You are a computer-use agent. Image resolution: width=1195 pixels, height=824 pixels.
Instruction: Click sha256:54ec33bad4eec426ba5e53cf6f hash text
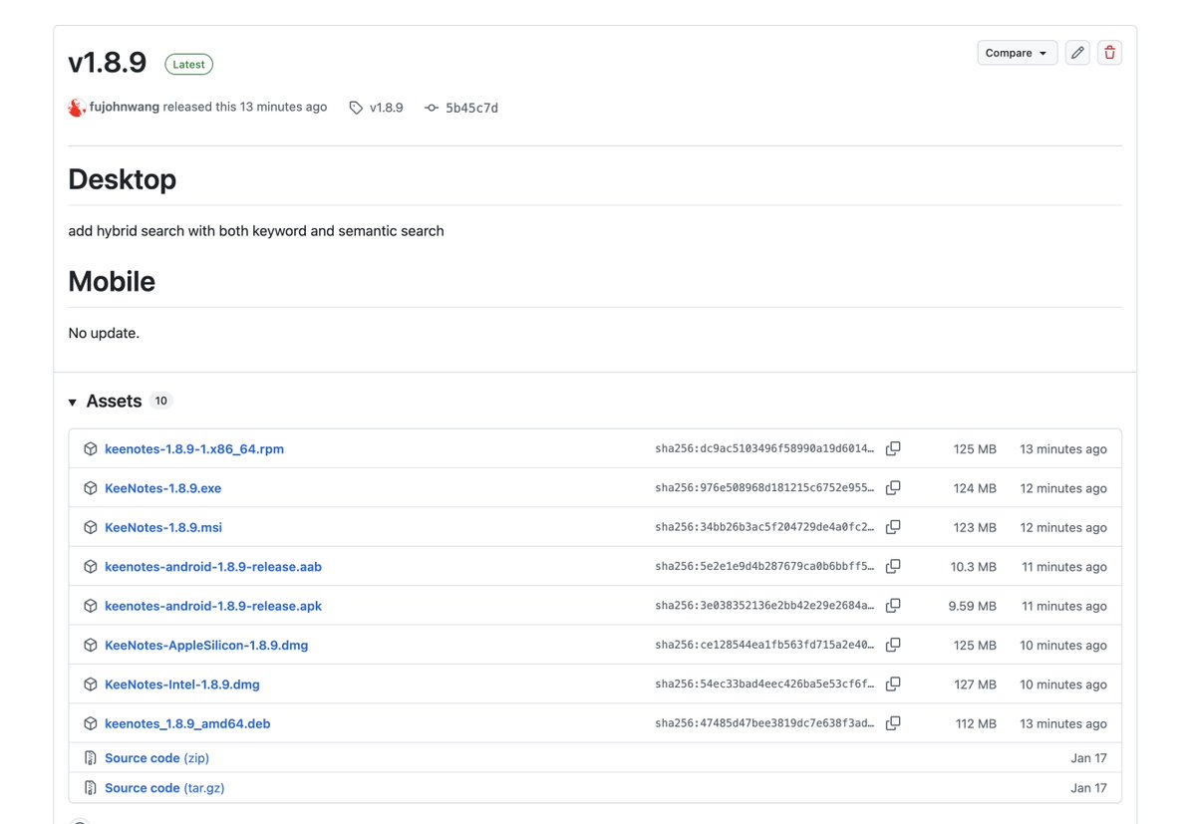tap(764, 684)
